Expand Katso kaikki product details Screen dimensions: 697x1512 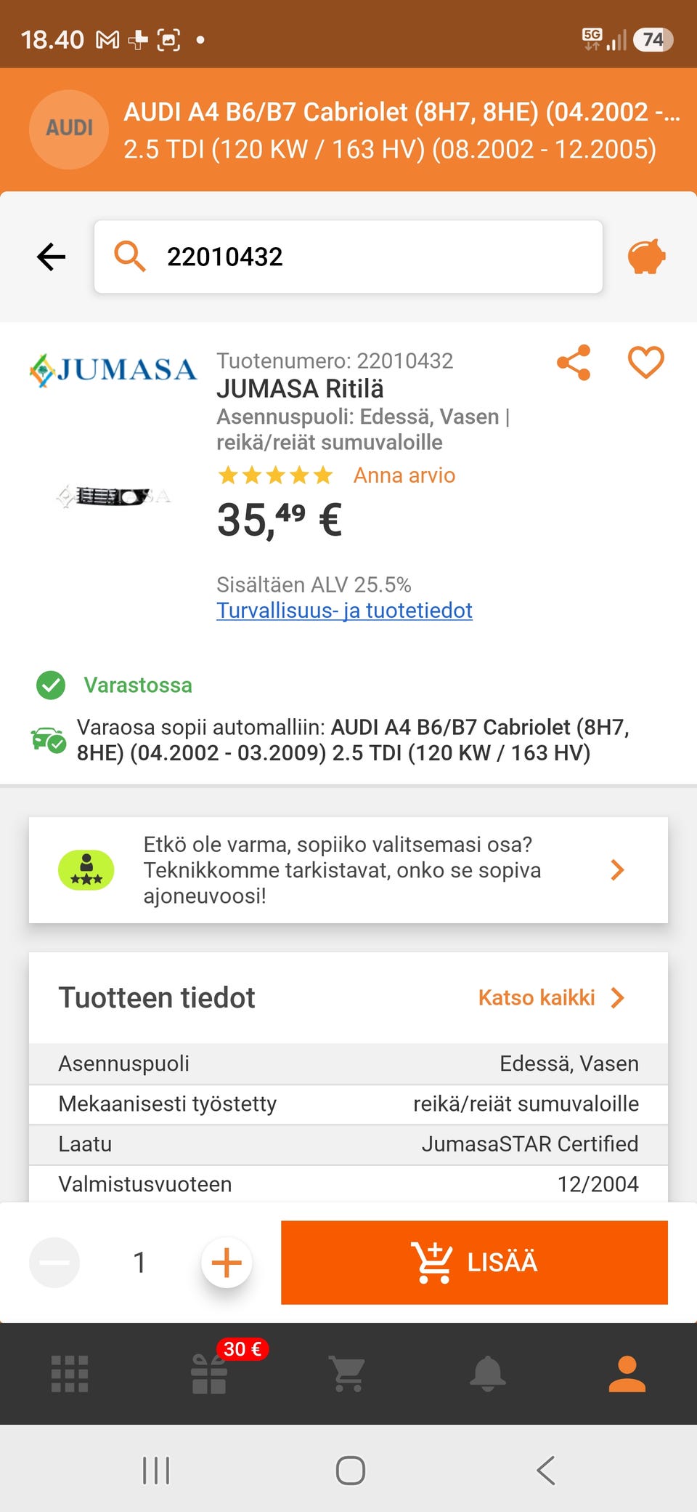551,998
